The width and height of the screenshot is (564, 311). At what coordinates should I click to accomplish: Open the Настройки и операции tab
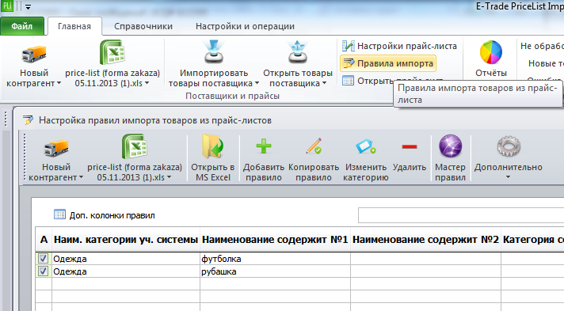(x=245, y=26)
